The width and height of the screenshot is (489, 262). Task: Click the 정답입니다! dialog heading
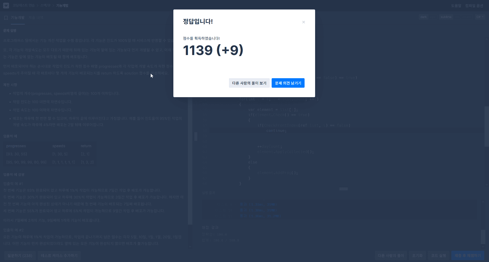click(198, 21)
